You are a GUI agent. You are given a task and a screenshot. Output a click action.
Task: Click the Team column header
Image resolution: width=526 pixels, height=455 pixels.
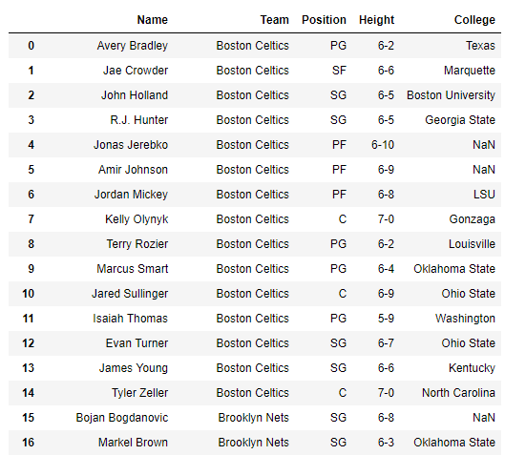click(274, 20)
